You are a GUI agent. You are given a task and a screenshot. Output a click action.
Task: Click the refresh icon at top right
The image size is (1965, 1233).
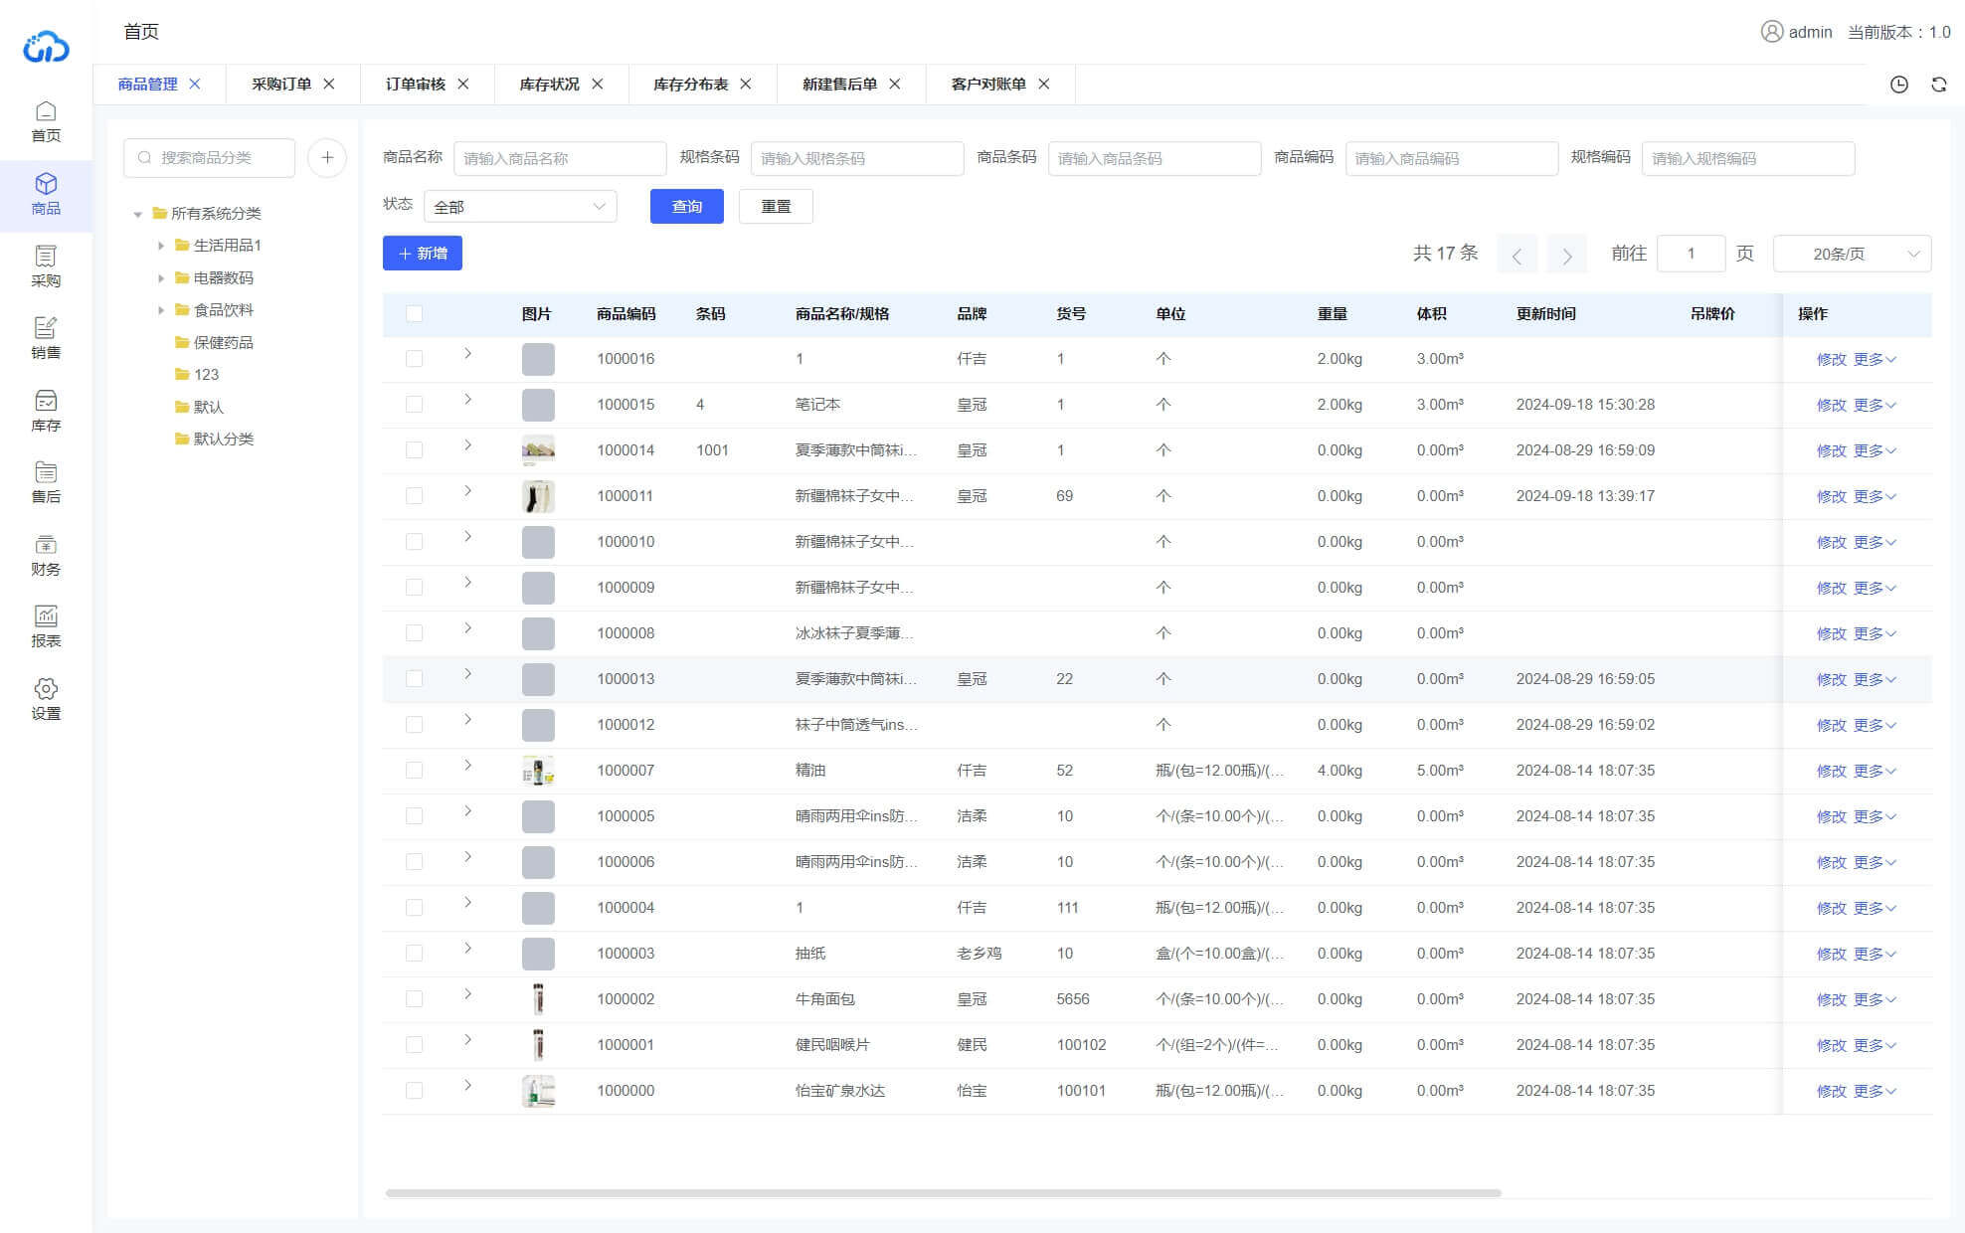pos(1937,85)
